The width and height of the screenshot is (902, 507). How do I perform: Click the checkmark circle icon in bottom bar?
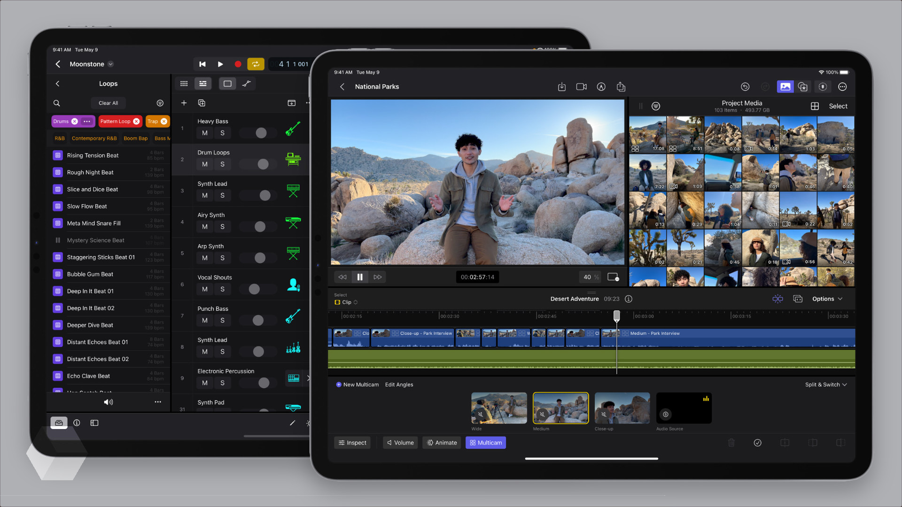(x=757, y=443)
